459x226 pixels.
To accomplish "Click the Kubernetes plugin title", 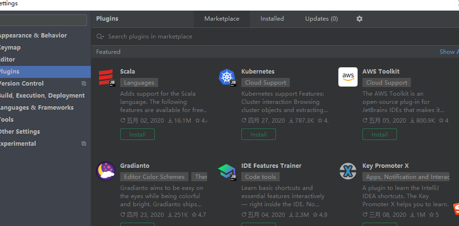I will click(x=258, y=72).
